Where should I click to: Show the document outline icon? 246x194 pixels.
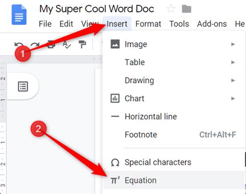[x=23, y=86]
